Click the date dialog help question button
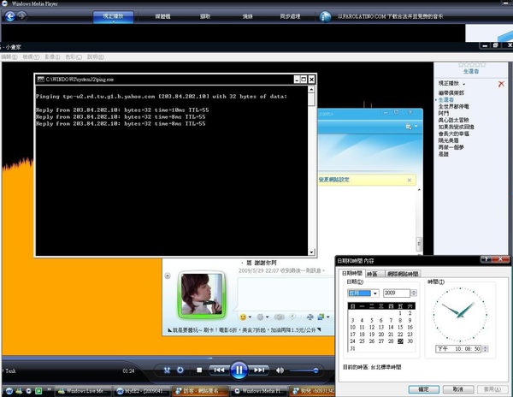Screen dimensions: 513x397 [486, 259]
